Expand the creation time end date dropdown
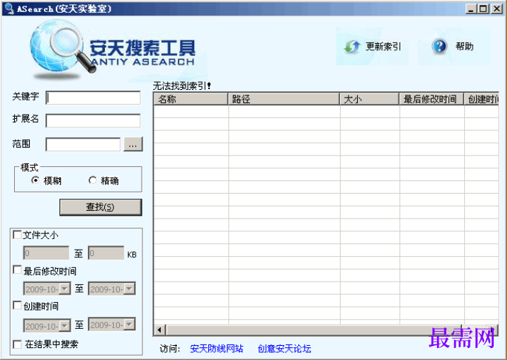The image size is (508, 360). (130, 325)
